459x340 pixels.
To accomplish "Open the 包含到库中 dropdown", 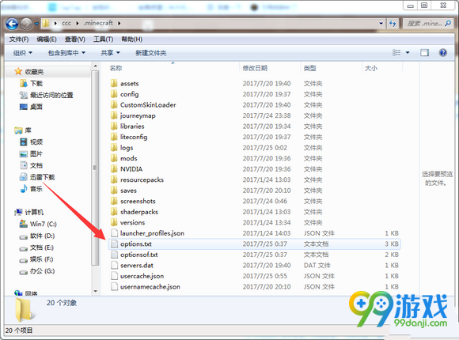I will (66, 53).
